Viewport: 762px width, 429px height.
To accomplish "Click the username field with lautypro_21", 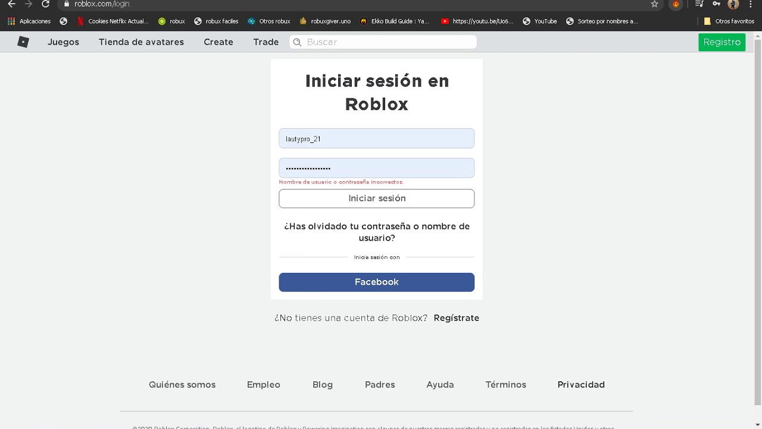I will pyautogui.click(x=376, y=138).
